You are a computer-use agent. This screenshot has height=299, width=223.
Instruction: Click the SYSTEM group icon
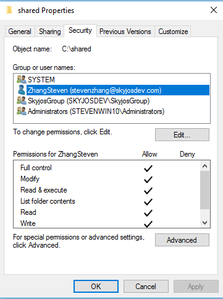(x=22, y=79)
